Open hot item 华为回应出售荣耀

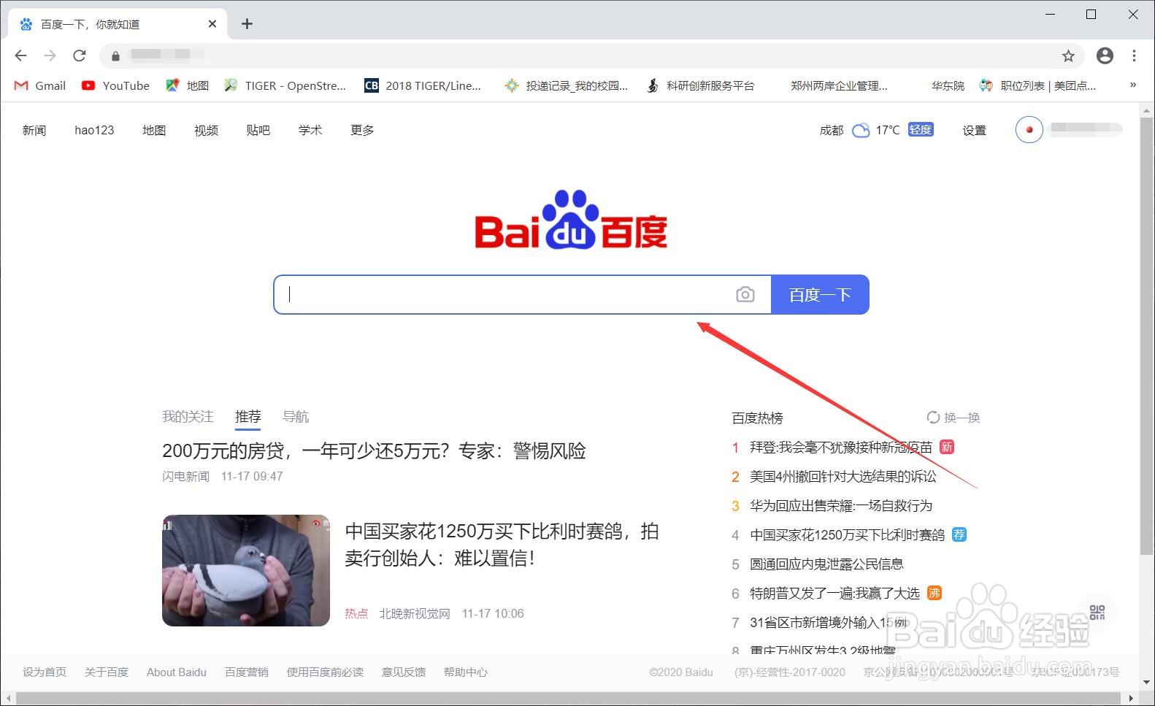pos(841,506)
